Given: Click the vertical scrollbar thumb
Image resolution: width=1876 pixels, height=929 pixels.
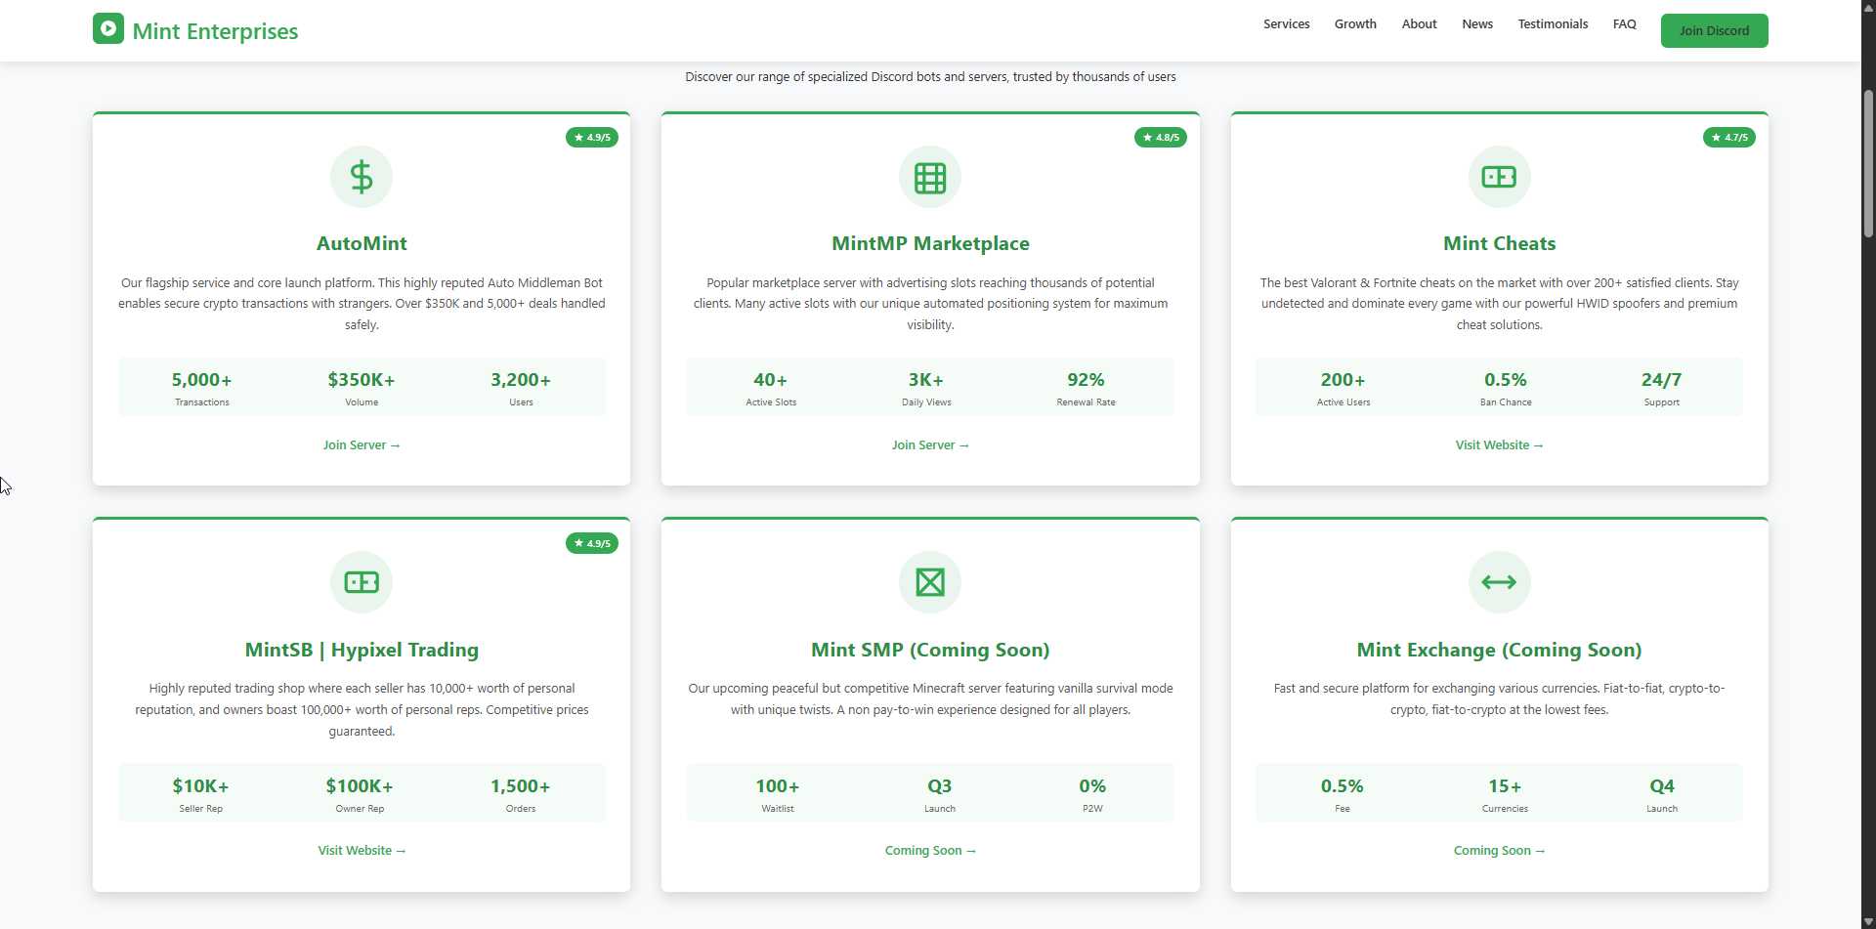Looking at the screenshot, I should [1868, 163].
